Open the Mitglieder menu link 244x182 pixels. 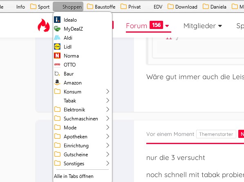pyautogui.click(x=199, y=26)
